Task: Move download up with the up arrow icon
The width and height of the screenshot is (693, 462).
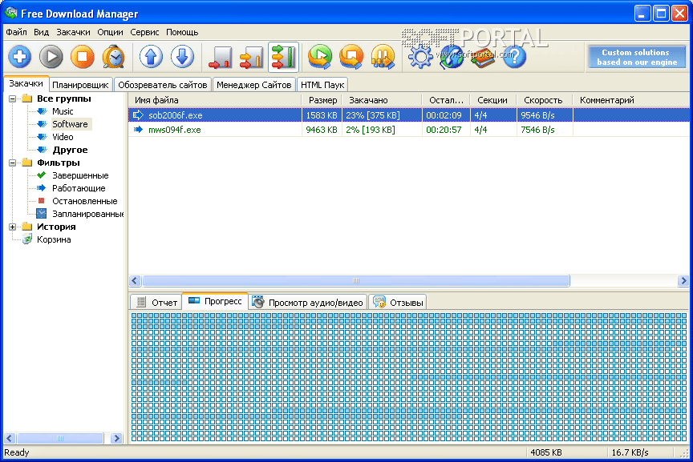Action: click(151, 57)
